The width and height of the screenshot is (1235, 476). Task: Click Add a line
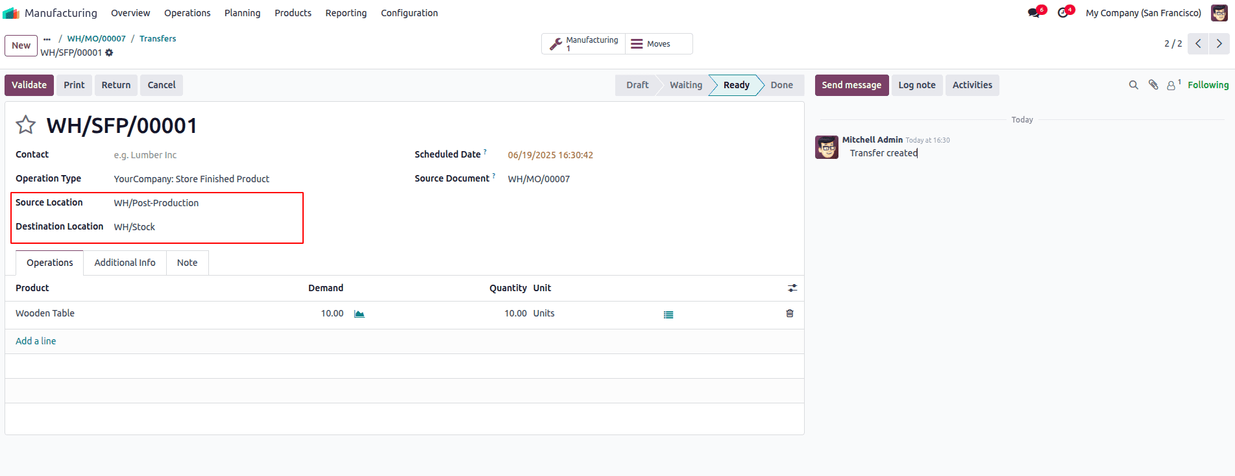(36, 341)
